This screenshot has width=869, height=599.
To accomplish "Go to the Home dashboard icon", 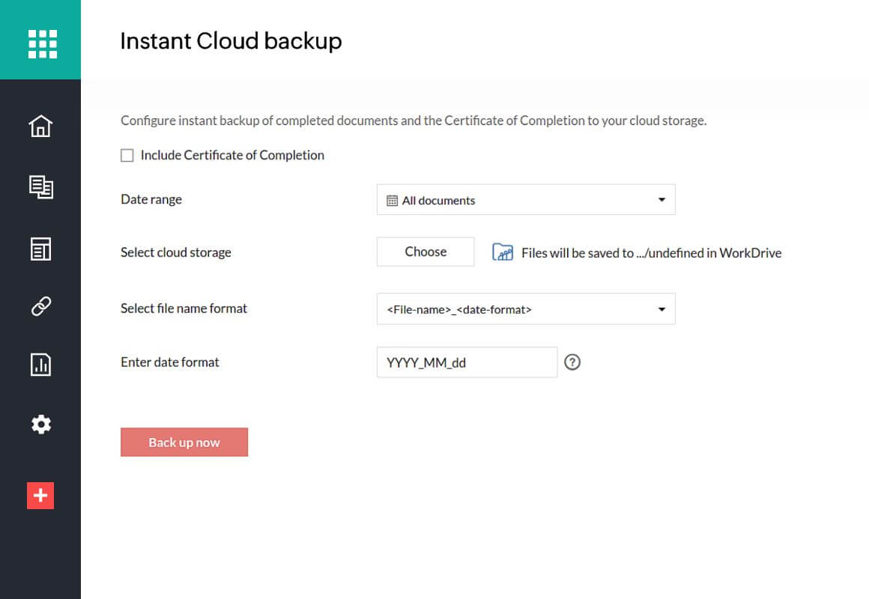I will 40,126.
